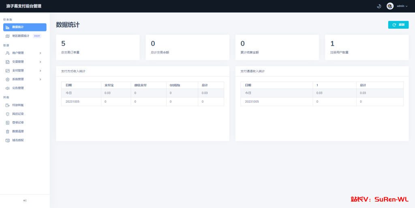Expand the 用户管理 chevron

(x=40, y=53)
